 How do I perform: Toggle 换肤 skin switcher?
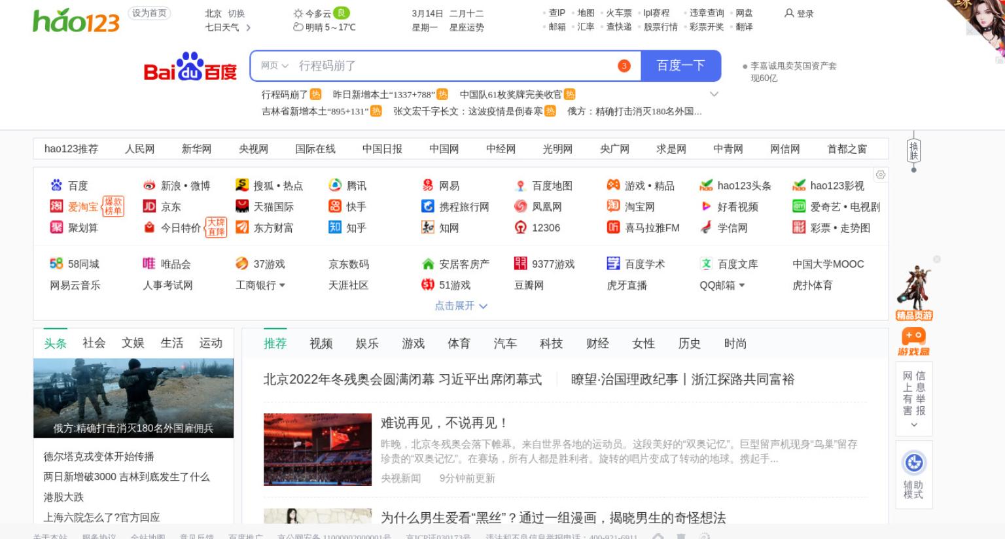click(914, 150)
